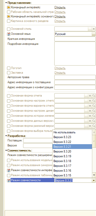This screenshot has height=216, width=96.
Task: Click the clear X icon for Основной стиль
Action: point(94,29)
